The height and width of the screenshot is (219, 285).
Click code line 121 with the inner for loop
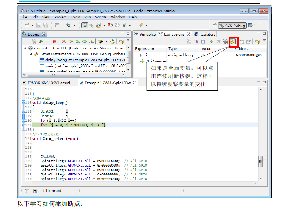point(145,125)
